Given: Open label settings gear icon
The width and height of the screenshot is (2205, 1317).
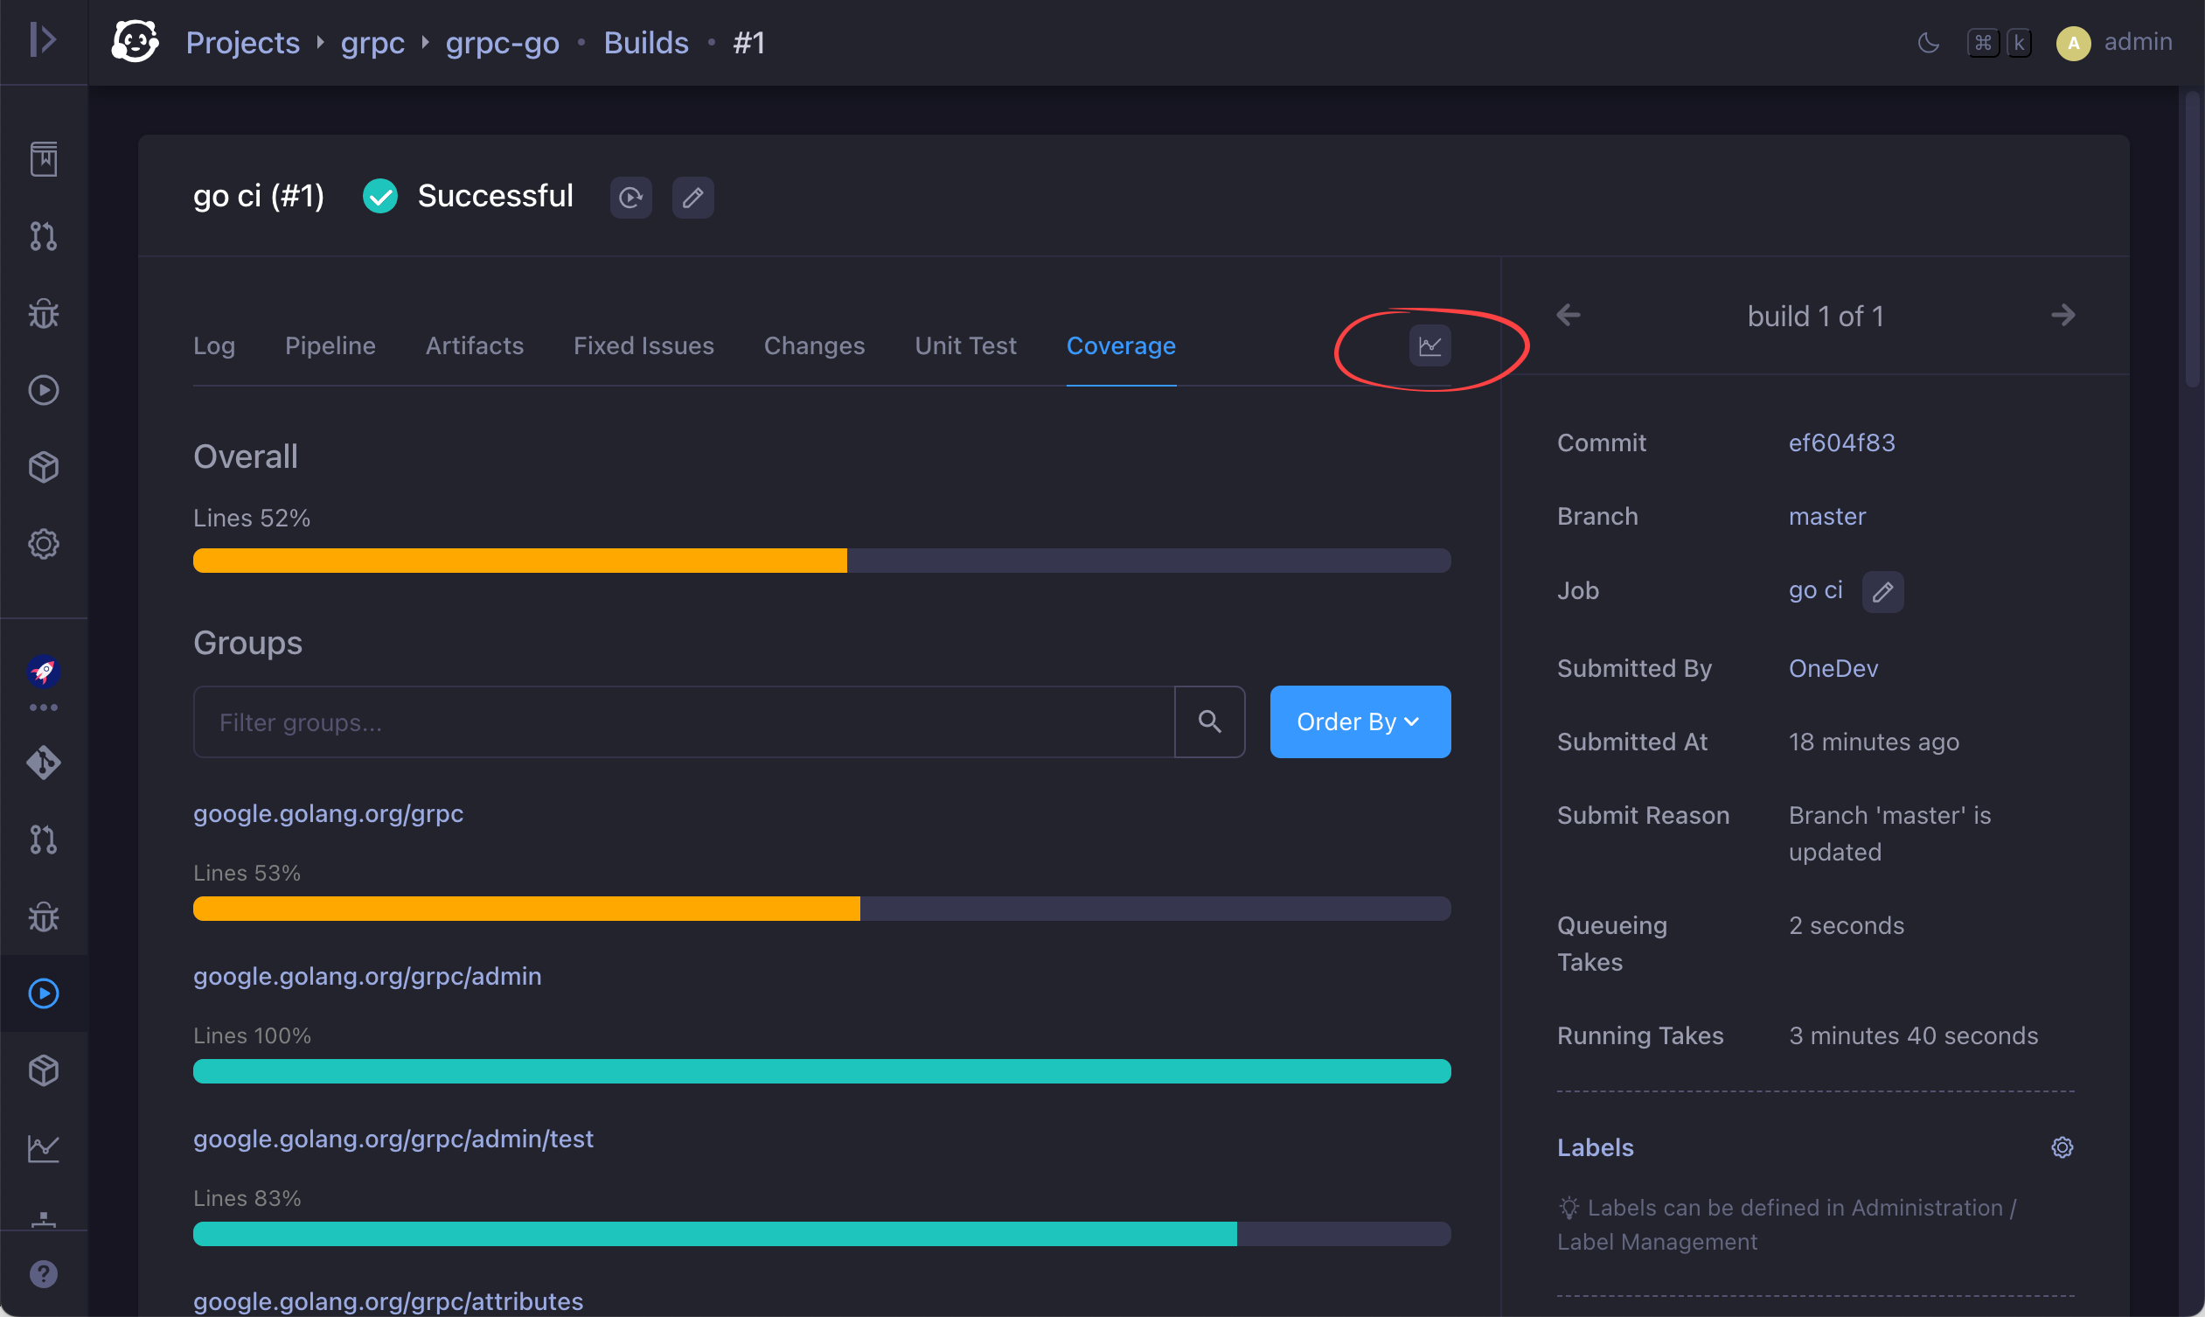Looking at the screenshot, I should (x=2062, y=1147).
